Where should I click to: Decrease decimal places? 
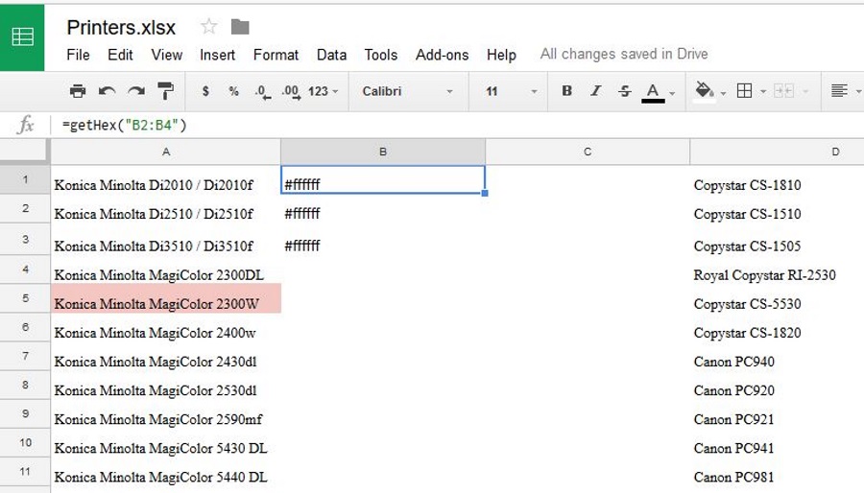click(263, 91)
